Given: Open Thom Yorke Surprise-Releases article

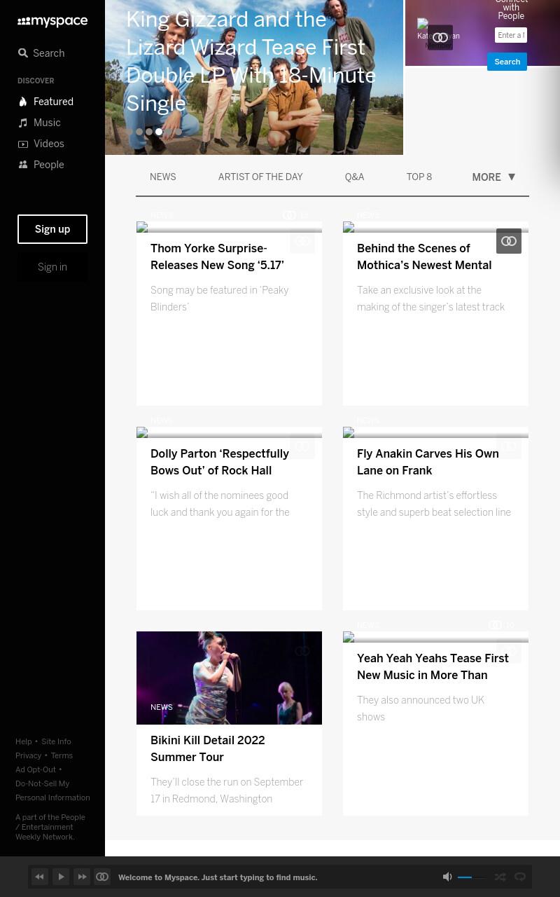Looking at the screenshot, I should (x=217, y=257).
